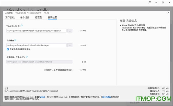
Task: Collapse Visual Studio 核心编辑器 details
Action: [x=120, y=25]
